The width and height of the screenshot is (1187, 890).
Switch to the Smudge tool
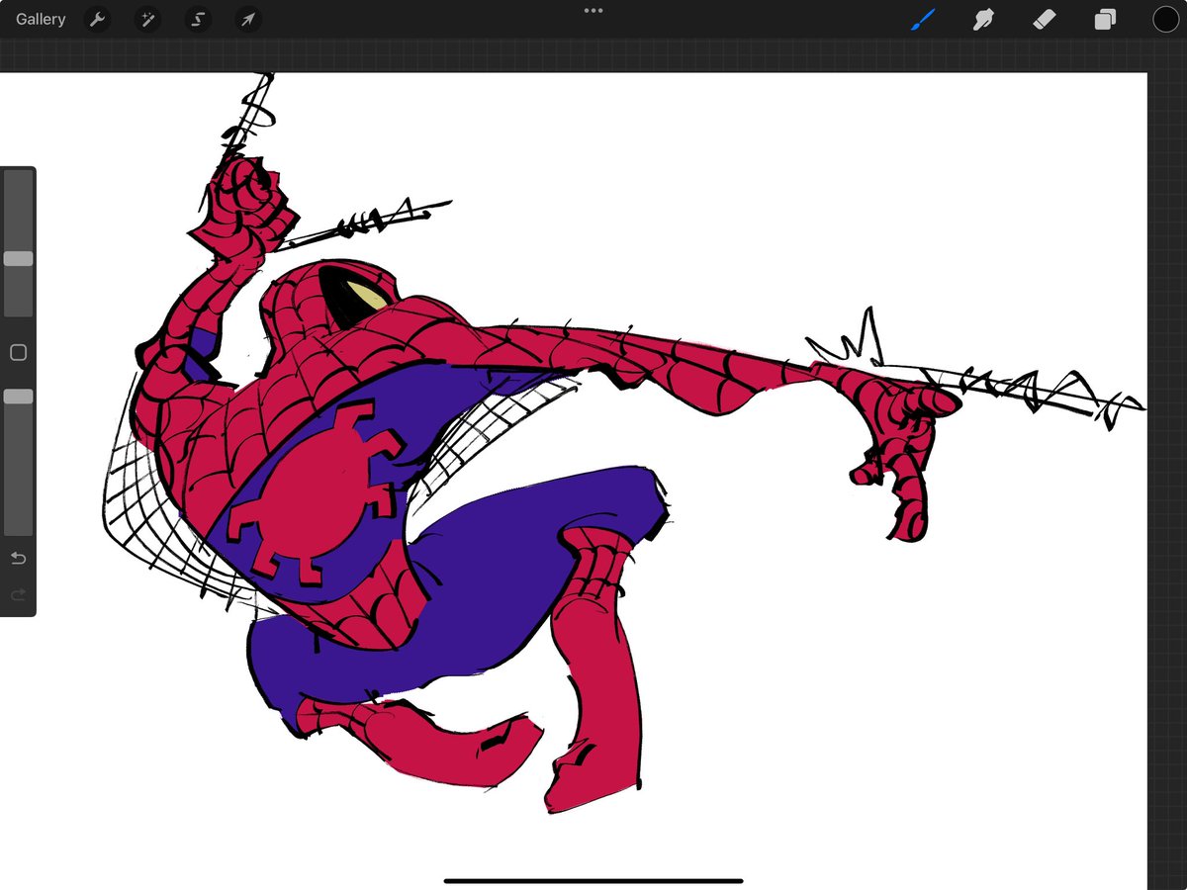point(983,19)
